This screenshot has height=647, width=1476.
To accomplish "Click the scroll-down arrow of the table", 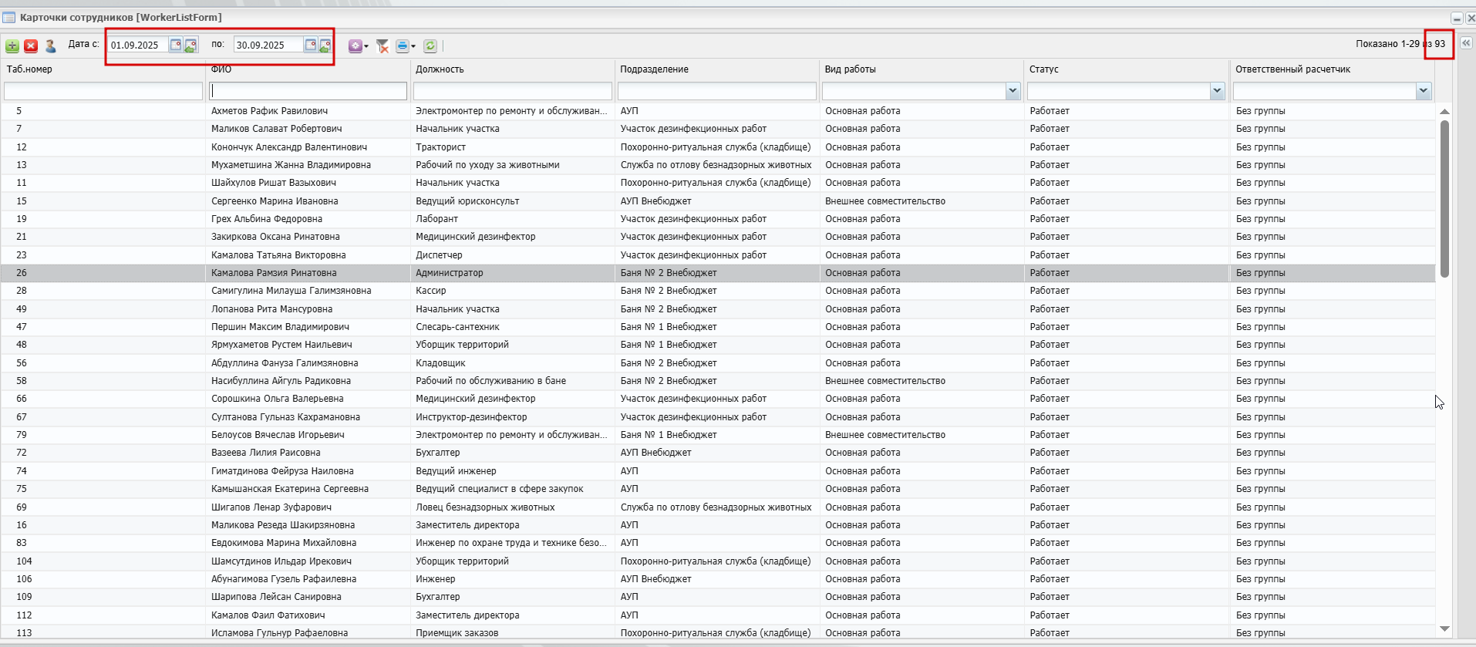I will coord(1444,629).
